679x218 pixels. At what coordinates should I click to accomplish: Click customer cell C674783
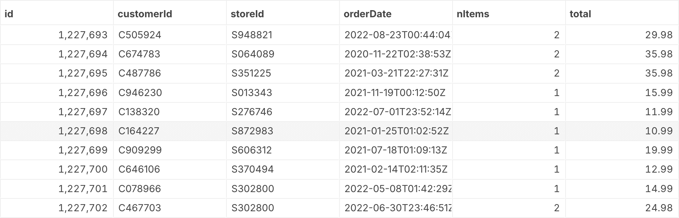[139, 54]
